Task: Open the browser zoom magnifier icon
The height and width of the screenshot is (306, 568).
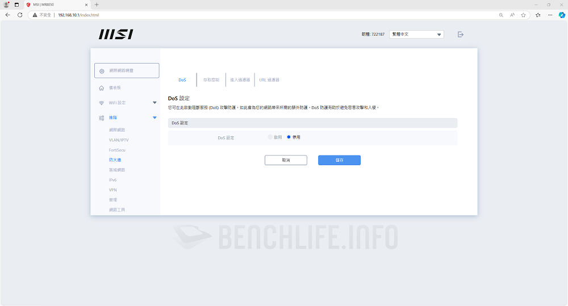Action: (x=501, y=15)
